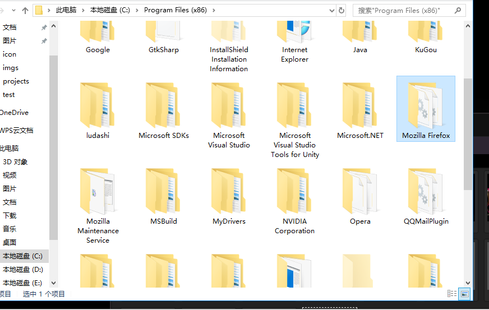
Task: Select the Google folder
Action: [x=98, y=38]
